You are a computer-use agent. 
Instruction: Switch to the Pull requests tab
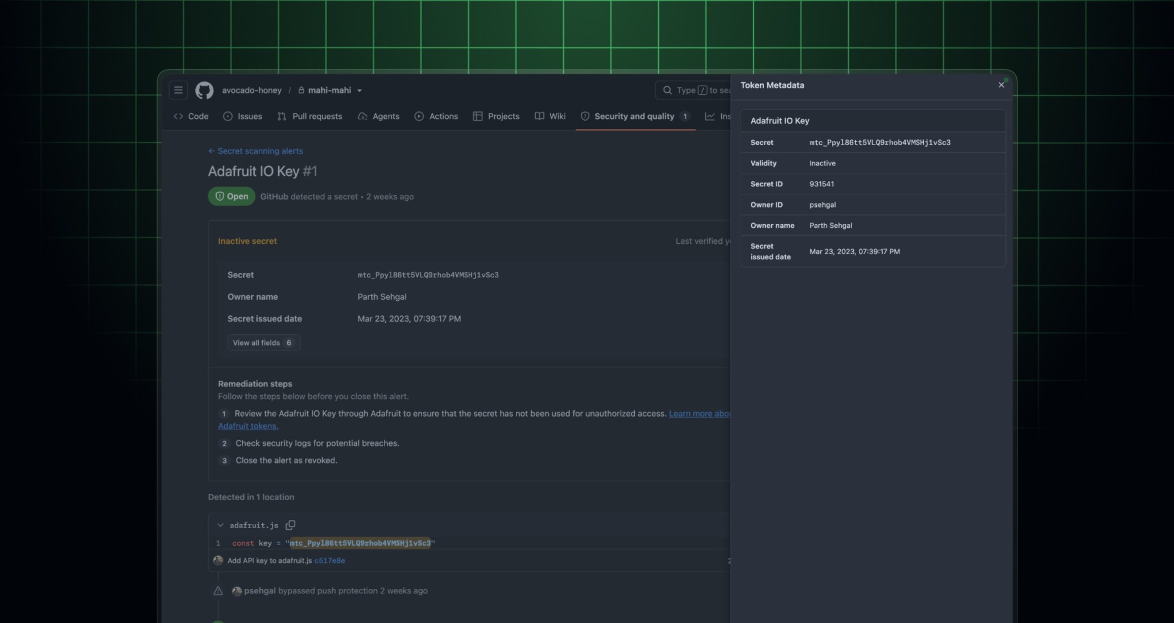309,117
